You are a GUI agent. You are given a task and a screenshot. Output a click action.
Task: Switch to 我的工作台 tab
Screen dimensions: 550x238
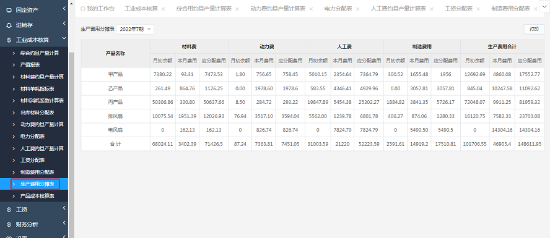(100, 9)
